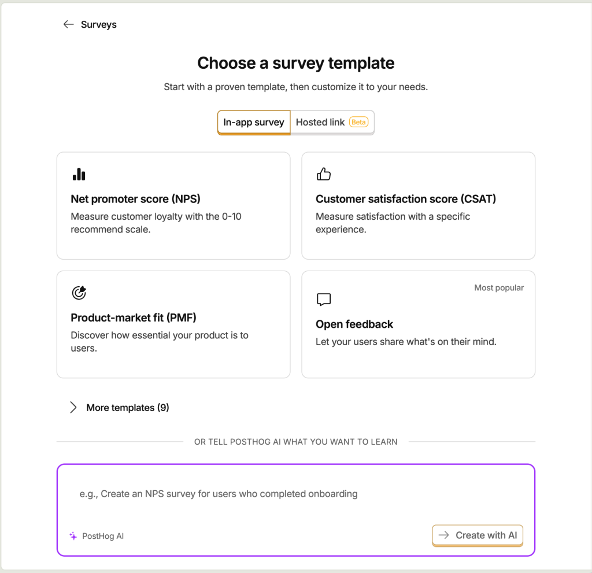This screenshot has width=592, height=573.
Task: Click the arrow icon in Create with AI
Action: coord(443,535)
